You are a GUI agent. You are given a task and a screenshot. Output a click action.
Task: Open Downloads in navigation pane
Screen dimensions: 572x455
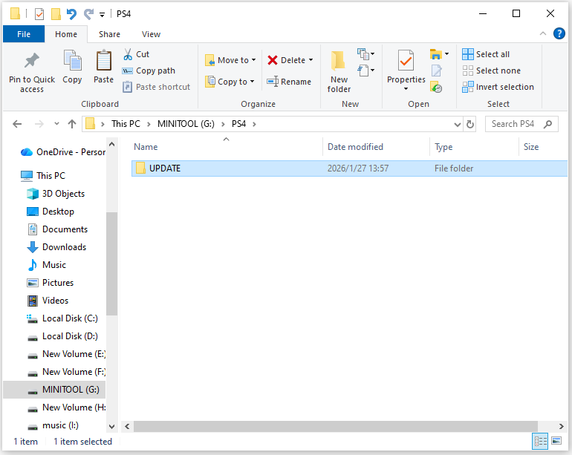(56, 247)
